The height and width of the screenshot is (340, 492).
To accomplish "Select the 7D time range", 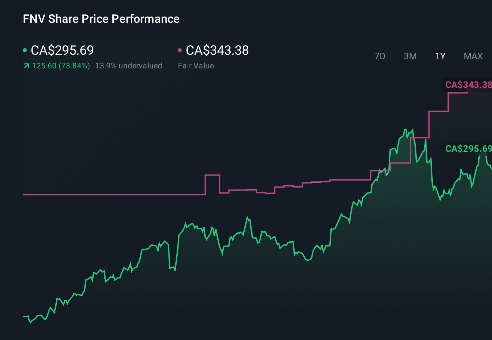I will [x=380, y=56].
